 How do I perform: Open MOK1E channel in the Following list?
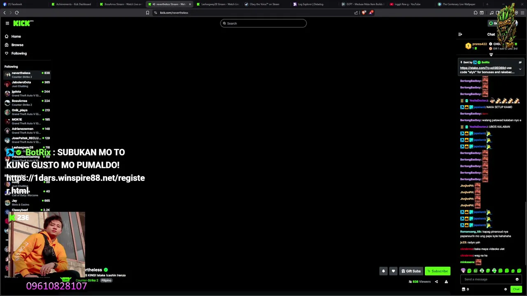[27, 121]
